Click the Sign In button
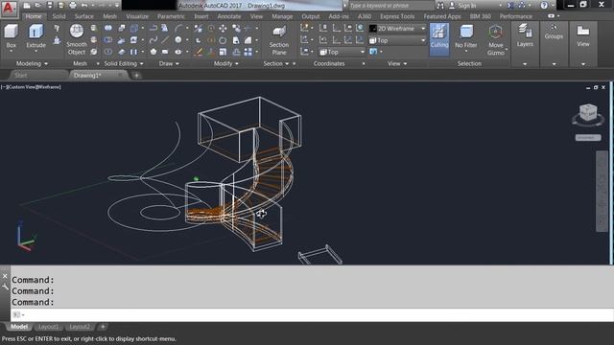 [462, 6]
